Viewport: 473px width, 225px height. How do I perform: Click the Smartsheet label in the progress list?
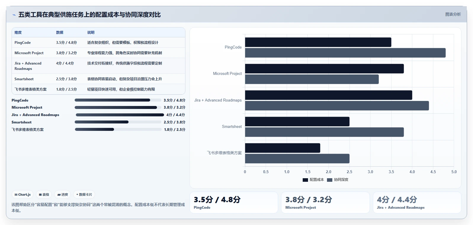click(21, 122)
